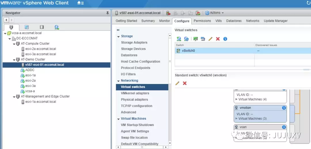Screen dimensions: 311x149
Task: Click settings list horizontal scrollbar right arrow
Action: 166,147
